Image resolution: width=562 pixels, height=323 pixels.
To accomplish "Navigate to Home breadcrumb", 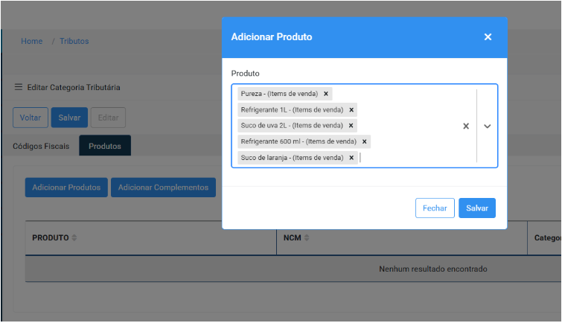I will click(x=32, y=41).
